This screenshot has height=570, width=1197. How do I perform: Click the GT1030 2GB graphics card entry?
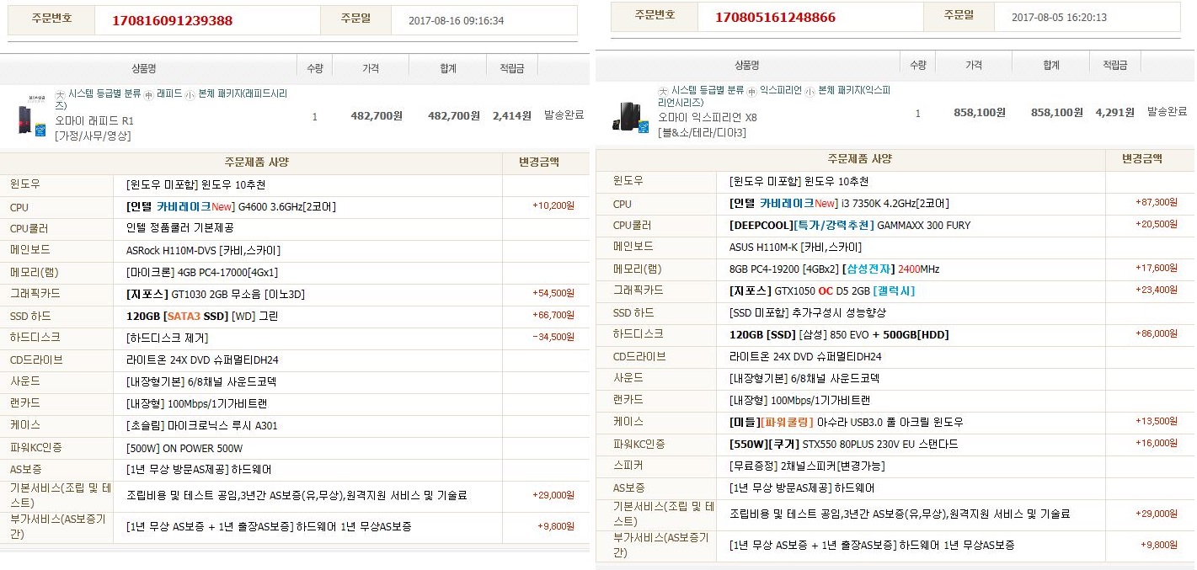pyautogui.click(x=216, y=294)
